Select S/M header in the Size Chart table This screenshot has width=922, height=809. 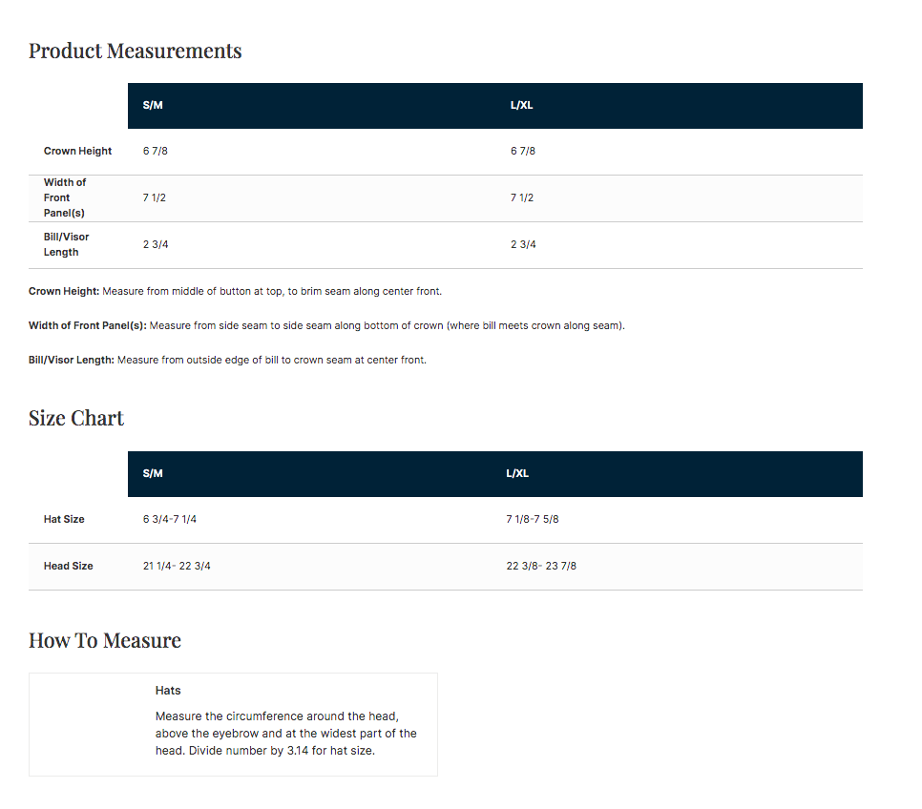click(153, 473)
